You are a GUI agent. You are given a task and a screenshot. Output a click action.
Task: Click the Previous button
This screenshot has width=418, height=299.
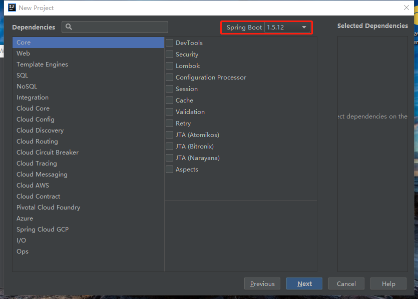[262, 283]
